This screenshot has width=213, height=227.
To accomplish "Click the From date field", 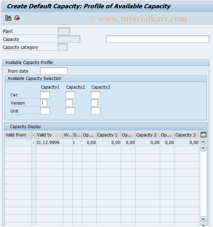I will pyautogui.click(x=54, y=71).
